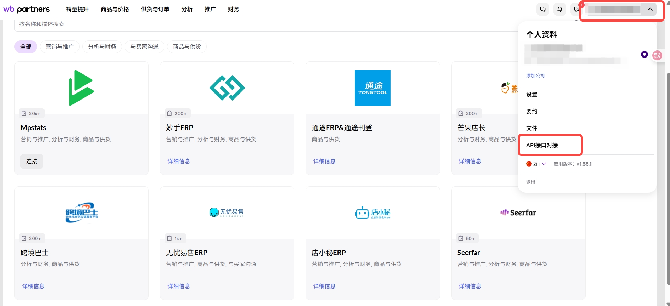Image resolution: width=670 pixels, height=306 pixels.
Task: Click the 店小秘ERP card title
Action: [x=329, y=253]
